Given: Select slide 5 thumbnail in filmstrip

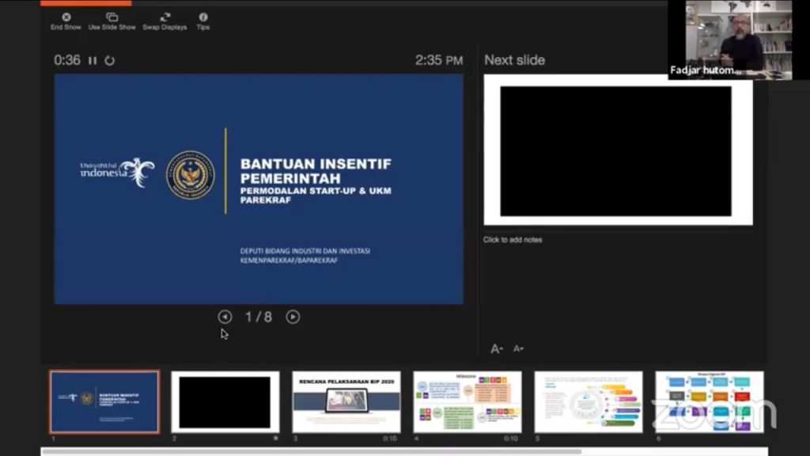Looking at the screenshot, I should [589, 401].
